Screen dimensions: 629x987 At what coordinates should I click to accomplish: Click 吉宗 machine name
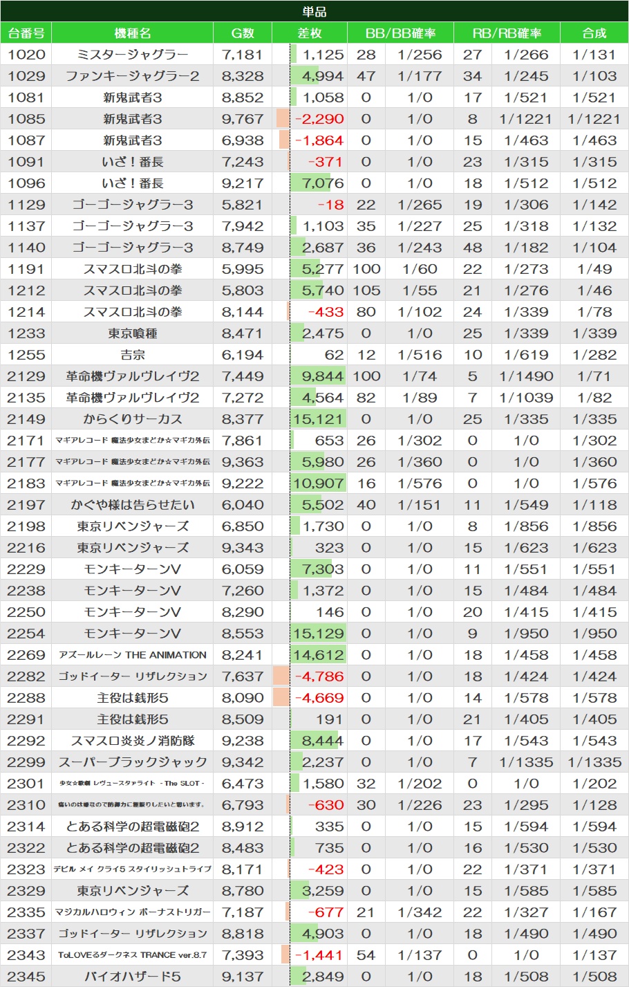(x=132, y=355)
